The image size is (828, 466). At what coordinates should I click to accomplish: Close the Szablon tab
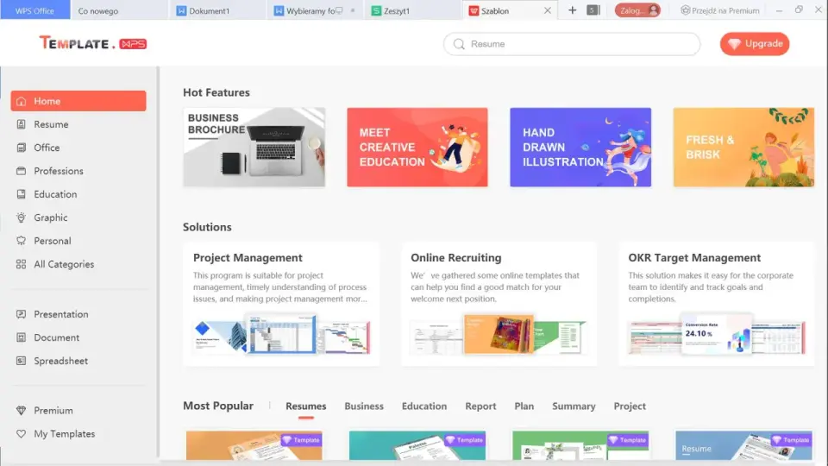pos(548,10)
